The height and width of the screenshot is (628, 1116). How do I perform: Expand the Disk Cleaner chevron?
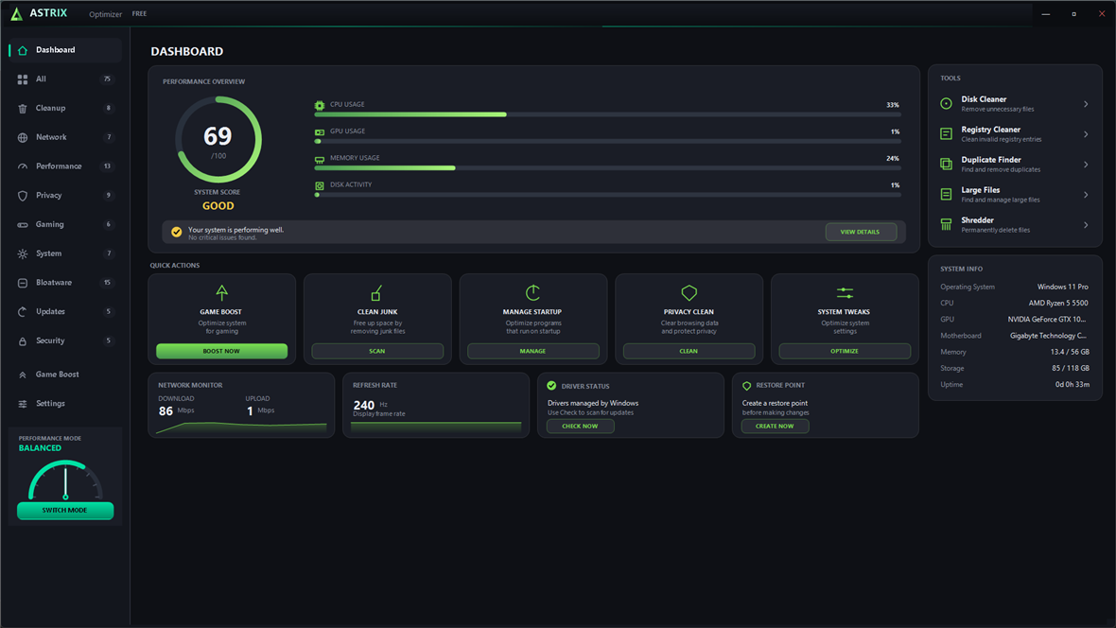(x=1086, y=104)
